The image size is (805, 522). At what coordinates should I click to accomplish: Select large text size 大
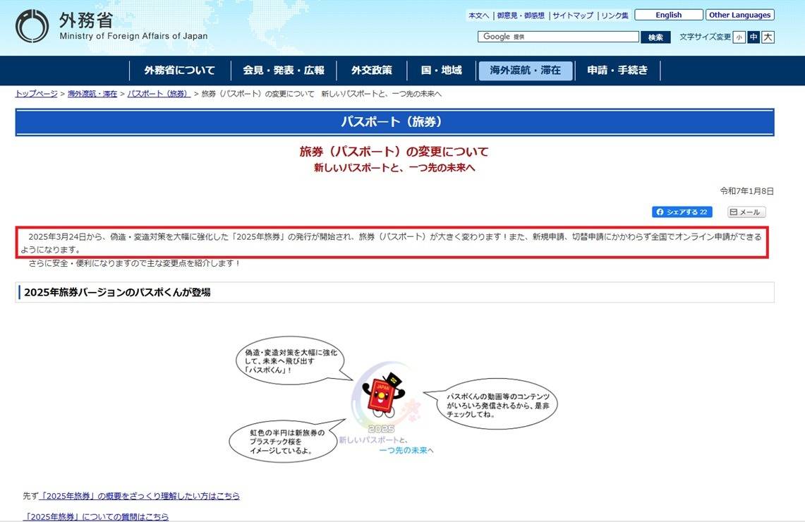(x=768, y=37)
